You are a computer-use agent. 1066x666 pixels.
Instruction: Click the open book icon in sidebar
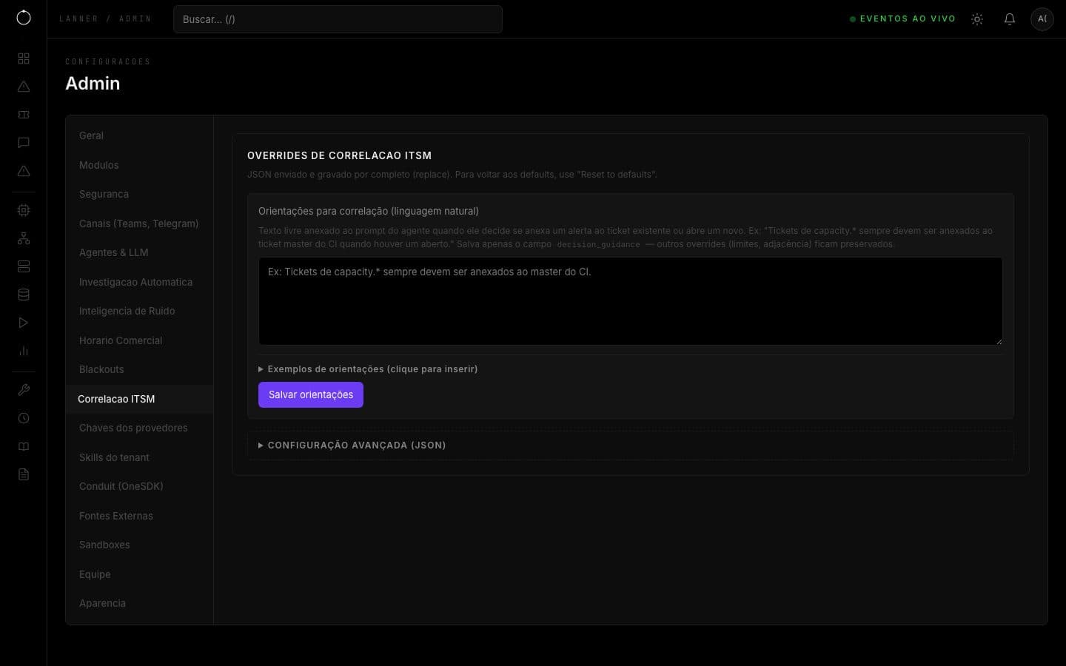(24, 446)
